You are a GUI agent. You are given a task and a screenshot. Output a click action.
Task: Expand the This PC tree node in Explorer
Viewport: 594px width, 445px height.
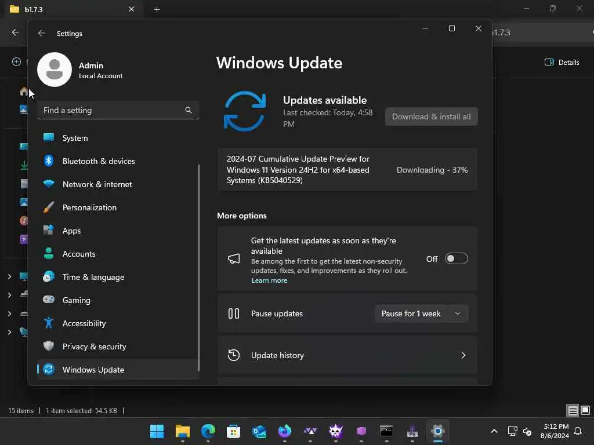click(x=9, y=276)
